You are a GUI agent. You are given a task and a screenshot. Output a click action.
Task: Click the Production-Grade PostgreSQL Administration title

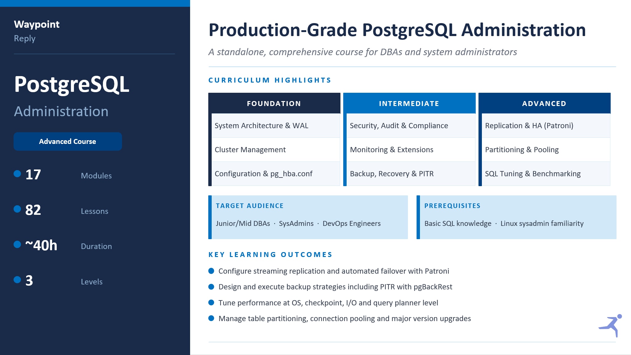tap(397, 30)
